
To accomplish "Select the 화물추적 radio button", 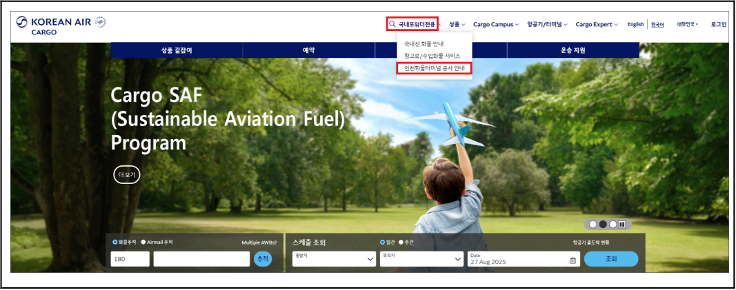I will 115,242.
